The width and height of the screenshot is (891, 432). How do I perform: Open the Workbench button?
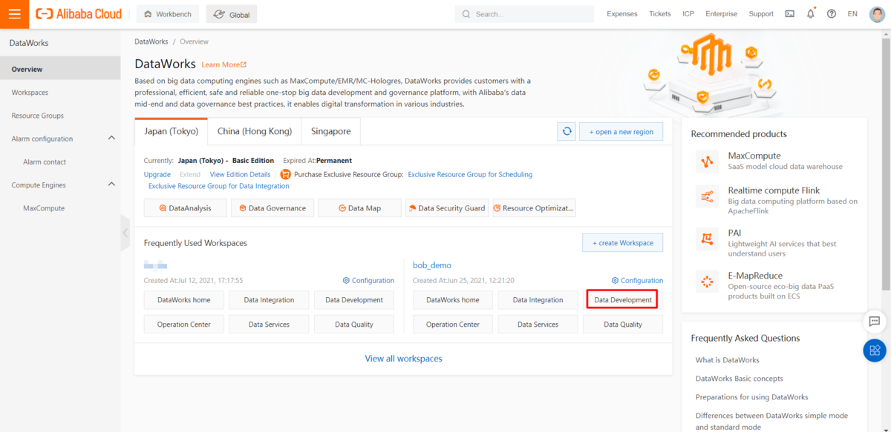pos(169,14)
